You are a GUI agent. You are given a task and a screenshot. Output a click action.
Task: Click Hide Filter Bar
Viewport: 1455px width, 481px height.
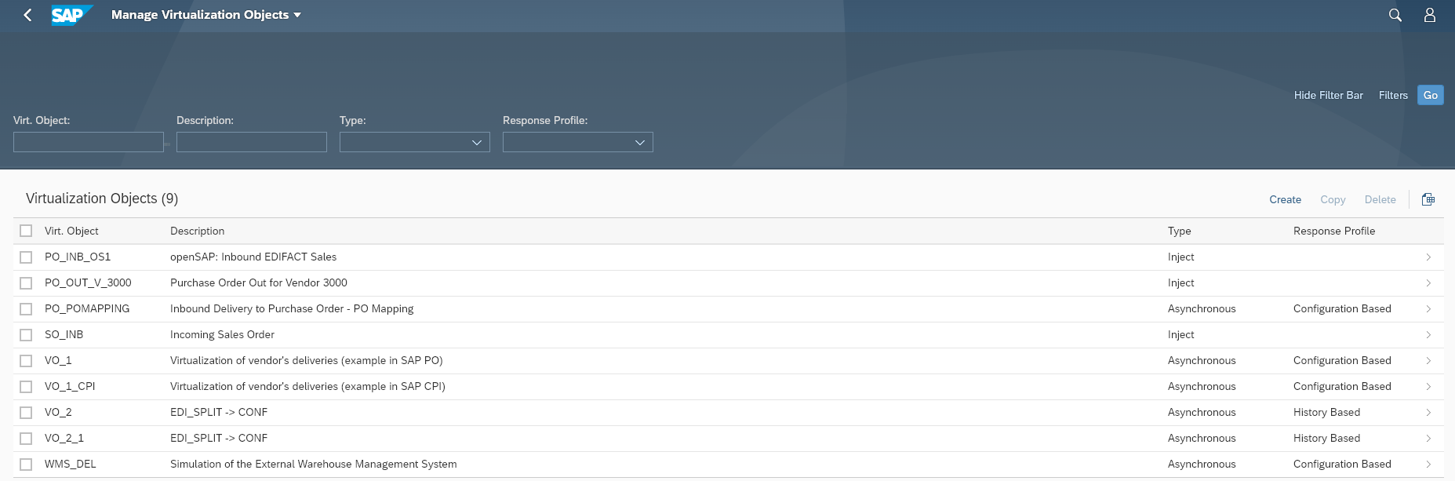(x=1328, y=95)
